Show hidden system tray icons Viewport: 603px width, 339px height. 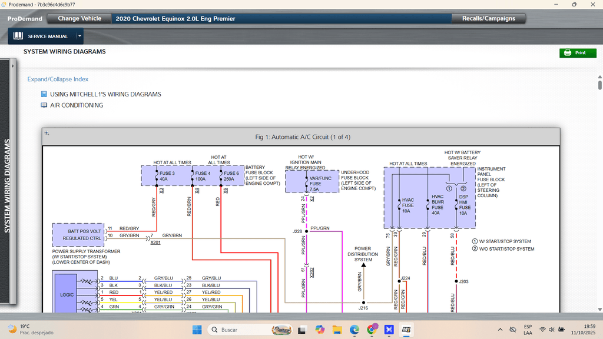coord(500,330)
